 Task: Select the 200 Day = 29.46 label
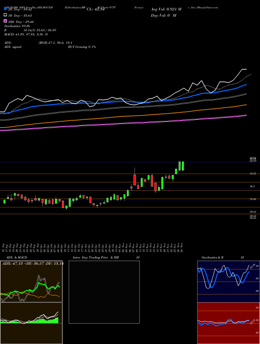click(x=21, y=22)
